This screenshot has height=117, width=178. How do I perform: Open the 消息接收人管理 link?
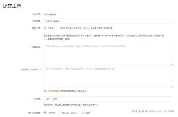(58, 91)
